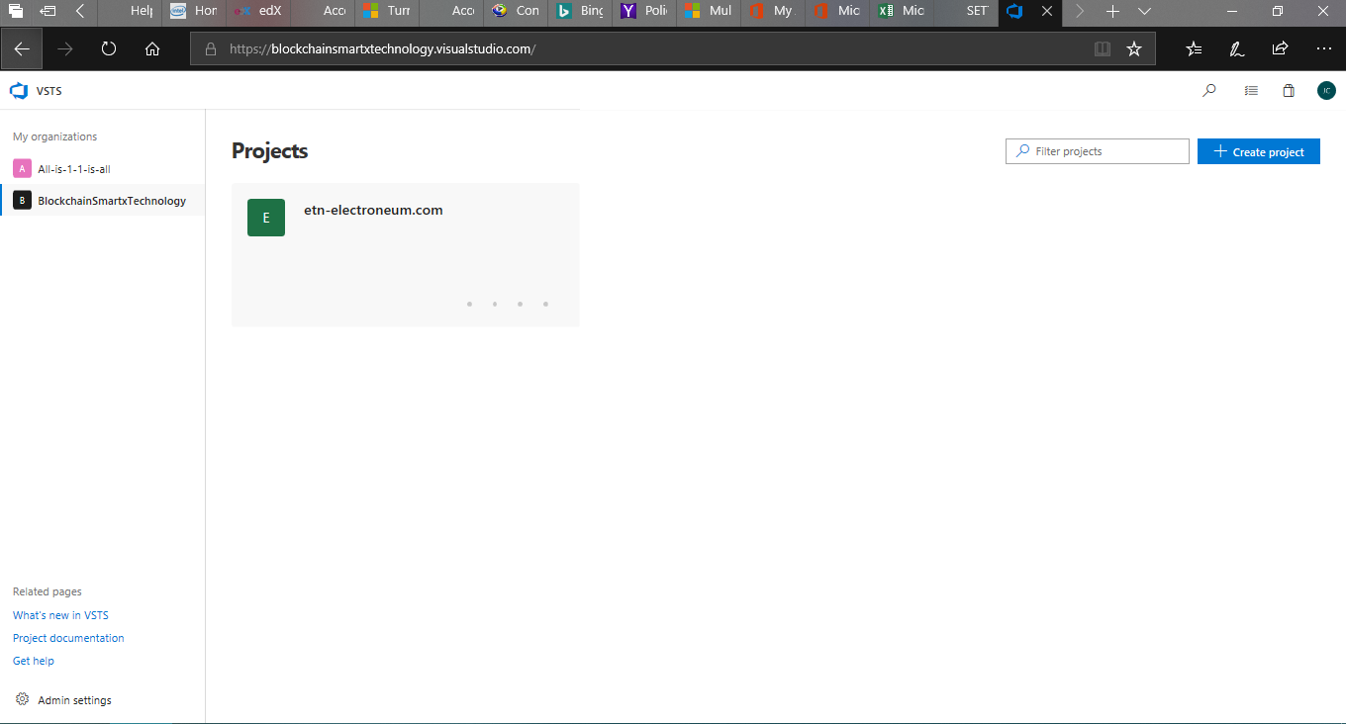This screenshot has width=1346, height=724.
Task: Switch to the My browser tab
Action: pyautogui.click(x=774, y=12)
